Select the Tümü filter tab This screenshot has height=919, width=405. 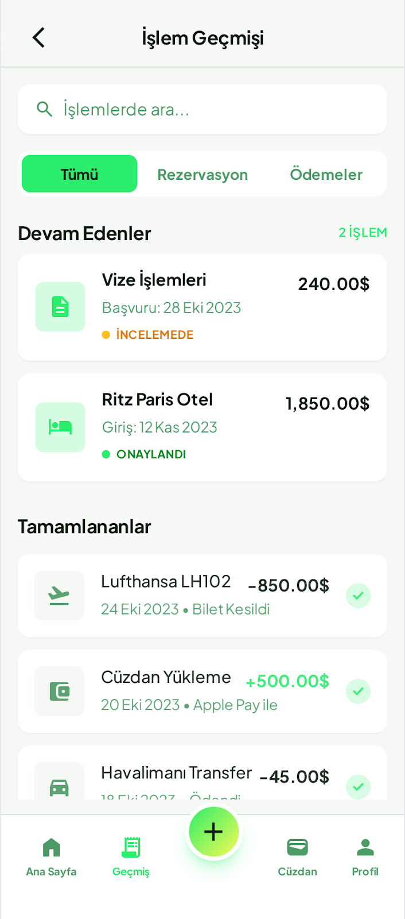pyautogui.click(x=79, y=174)
